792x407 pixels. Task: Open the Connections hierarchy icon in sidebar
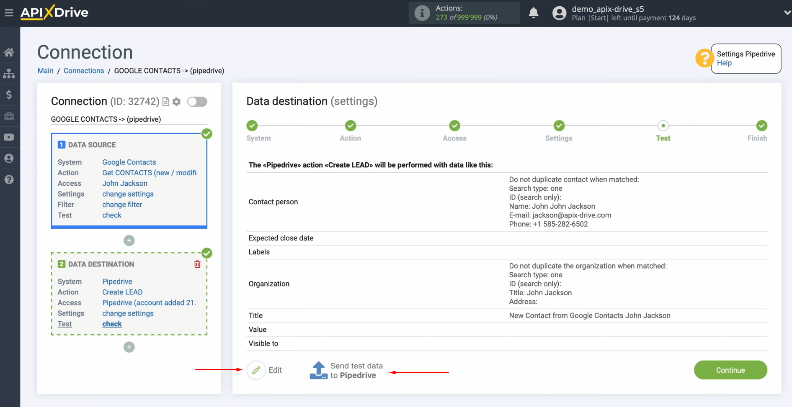pyautogui.click(x=9, y=74)
